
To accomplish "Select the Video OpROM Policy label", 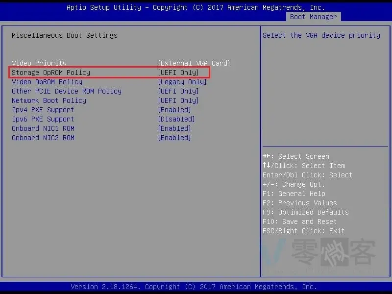I will point(47,82).
